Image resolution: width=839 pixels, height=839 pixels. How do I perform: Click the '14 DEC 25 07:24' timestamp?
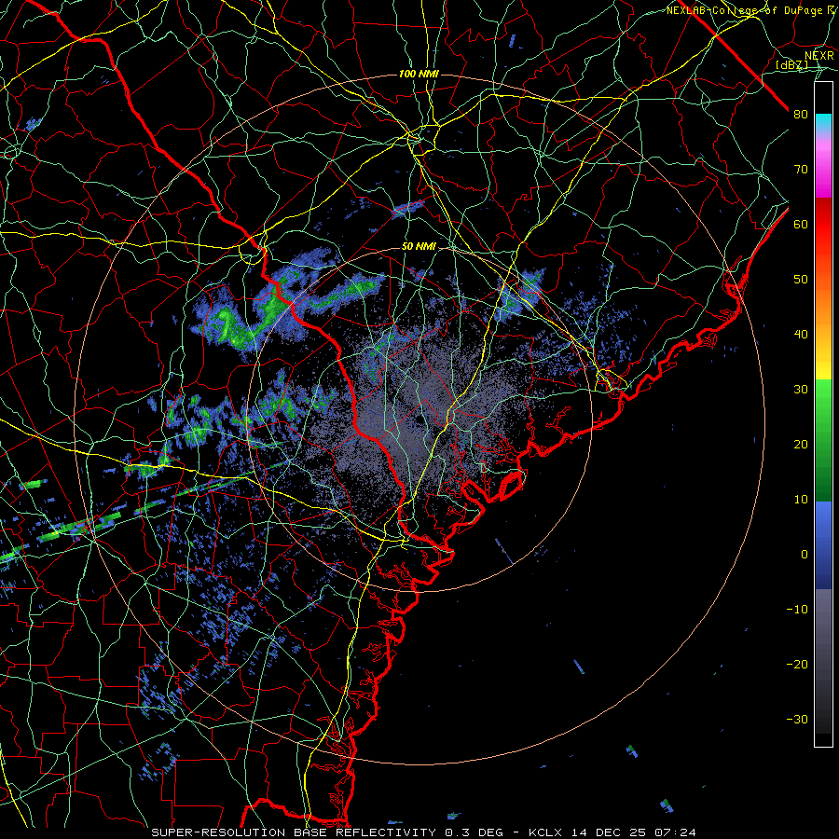(x=633, y=832)
